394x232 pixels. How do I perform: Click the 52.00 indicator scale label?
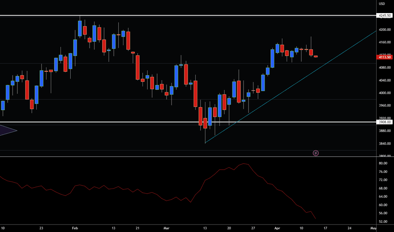pos(383,221)
